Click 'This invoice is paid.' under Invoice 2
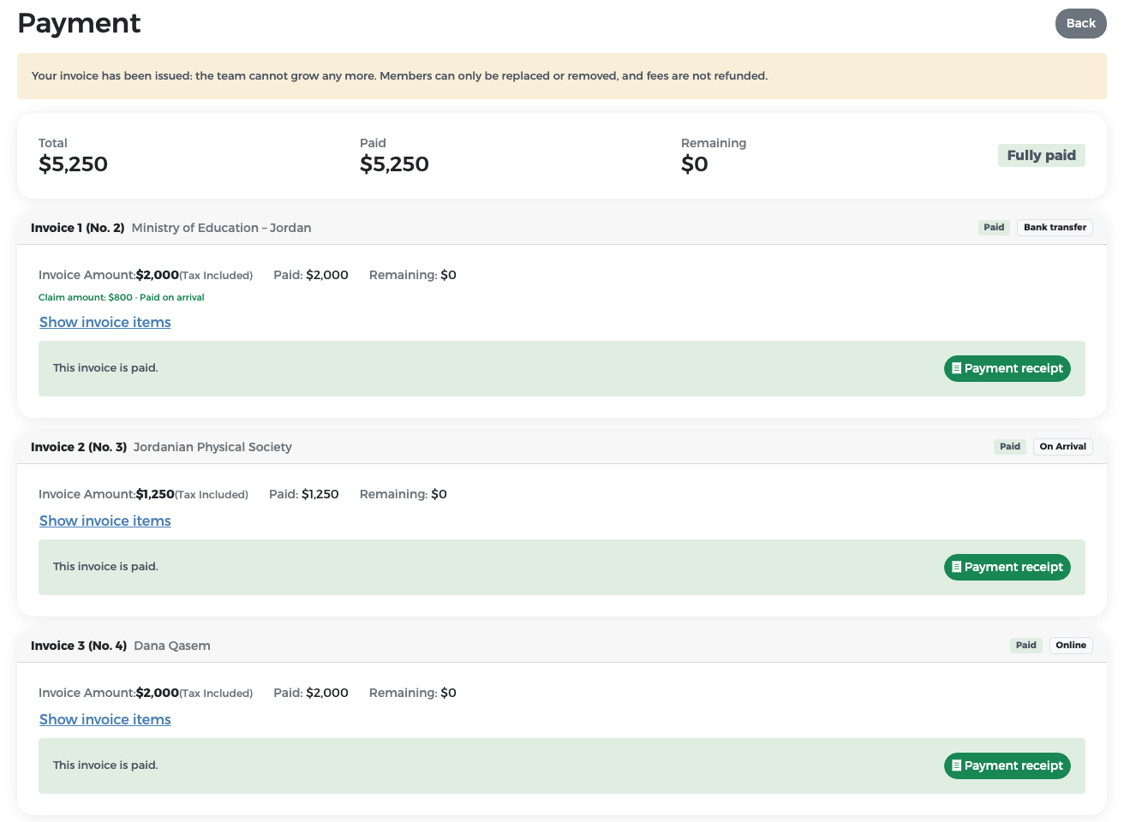Viewport: 1124px width, 822px height. (105, 567)
